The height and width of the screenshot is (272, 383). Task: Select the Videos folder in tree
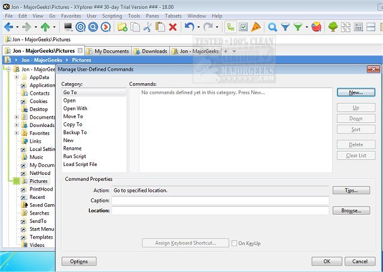coord(37,245)
